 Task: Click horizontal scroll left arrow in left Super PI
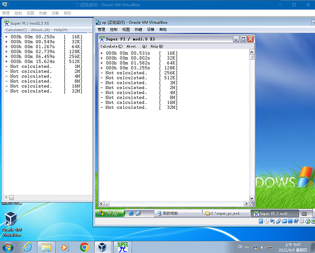[x=6, y=197]
